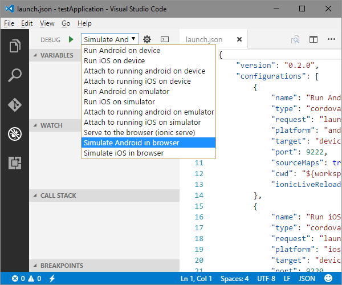
Task: Expand the Breakpoints section
Action: coord(61,266)
